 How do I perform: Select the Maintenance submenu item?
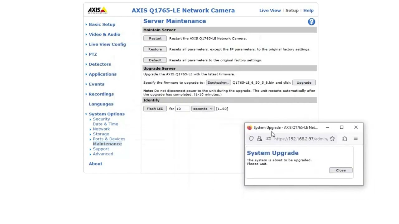click(107, 144)
